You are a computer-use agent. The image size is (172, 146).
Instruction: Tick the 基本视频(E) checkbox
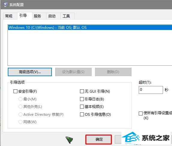[82, 107]
